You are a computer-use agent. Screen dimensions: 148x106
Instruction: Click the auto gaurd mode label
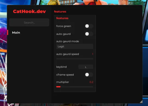67,41
